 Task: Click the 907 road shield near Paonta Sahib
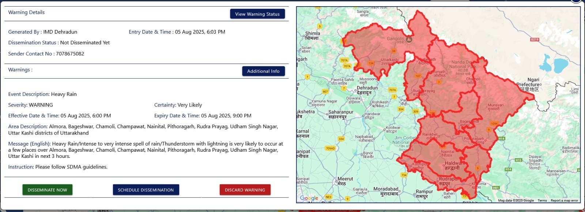[x=325, y=91]
